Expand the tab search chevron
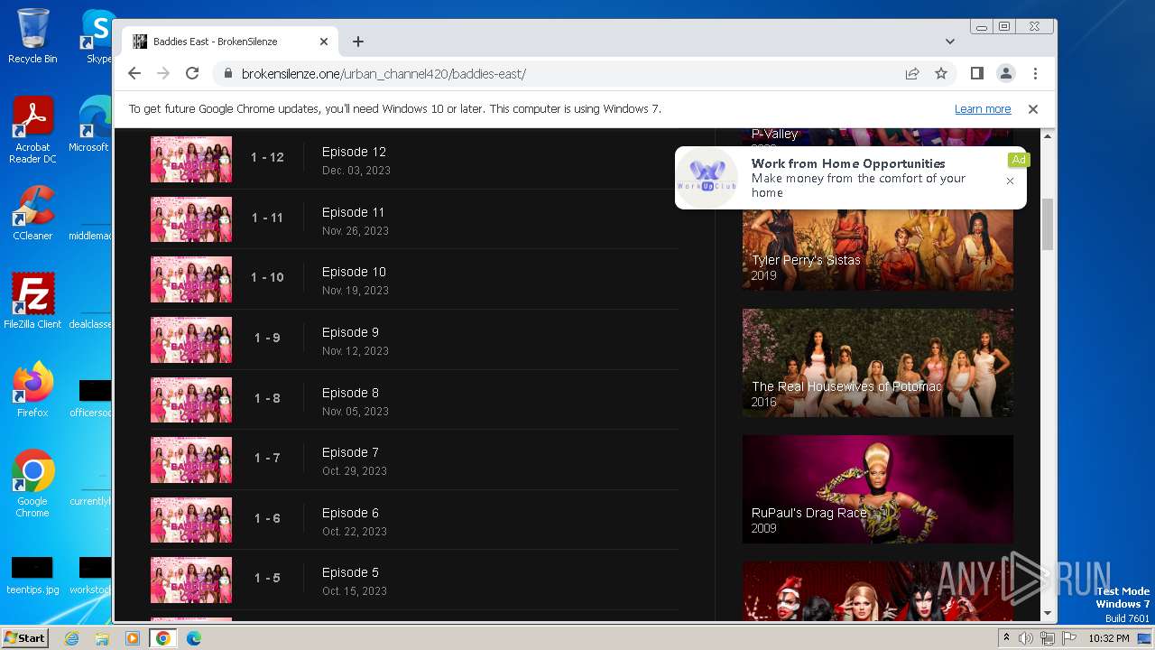 pos(950,42)
